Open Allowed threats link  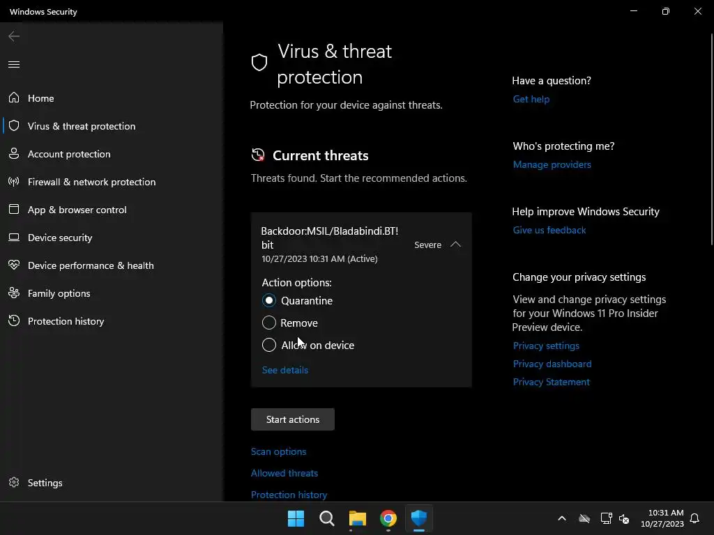(x=284, y=473)
